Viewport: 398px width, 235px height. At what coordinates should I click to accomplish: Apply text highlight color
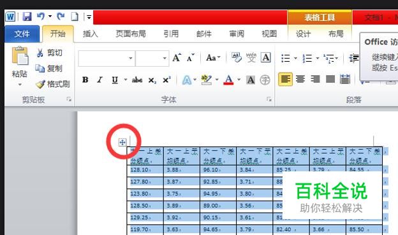click(x=207, y=80)
